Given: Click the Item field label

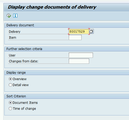Looking at the screenshot, I should tap(12, 38).
